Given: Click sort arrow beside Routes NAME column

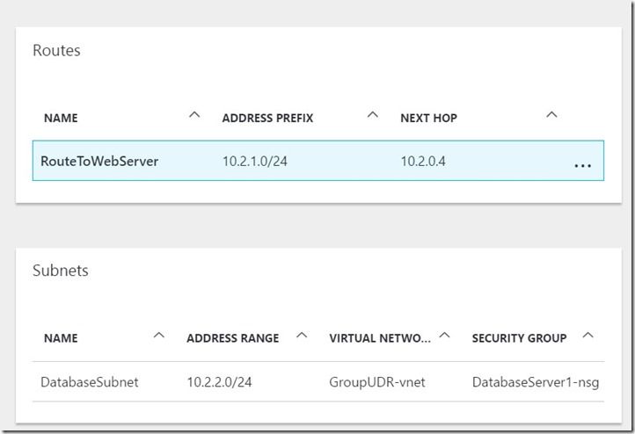Looking at the screenshot, I should tap(194, 115).
